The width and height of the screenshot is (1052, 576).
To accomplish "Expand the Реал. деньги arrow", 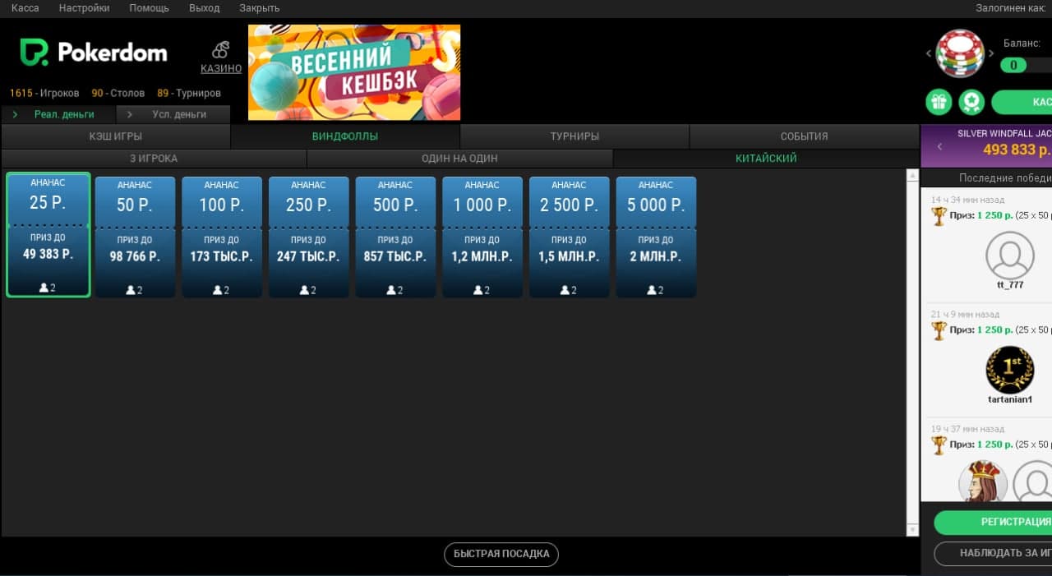I will tap(15, 114).
